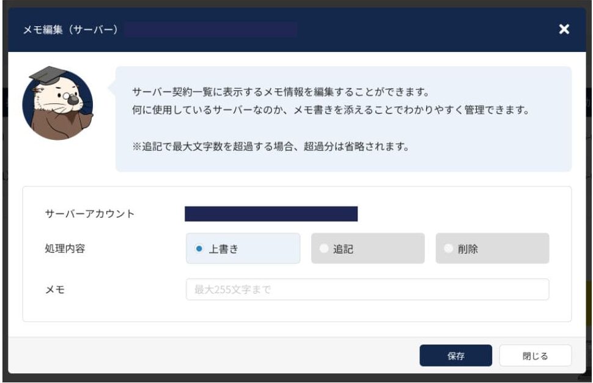Click the masked server name in header

[x=211, y=30]
